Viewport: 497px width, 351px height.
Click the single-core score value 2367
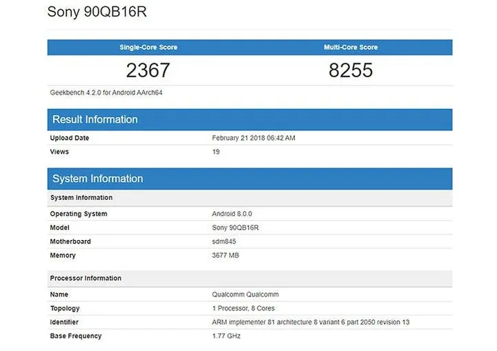(x=148, y=70)
